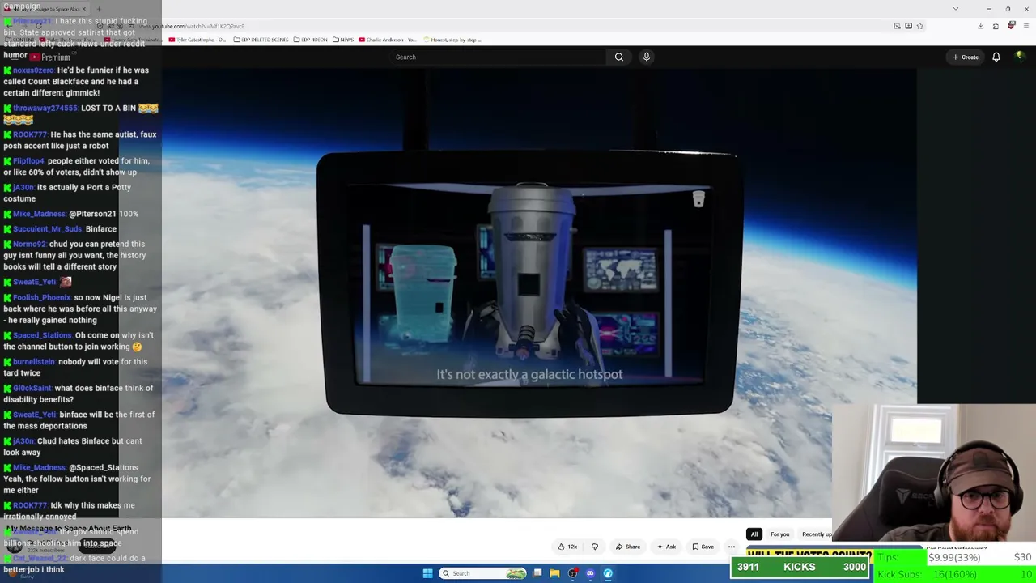1036x583 pixels.
Task: Select the Recently uploaded filter chip
Action: coord(816,534)
